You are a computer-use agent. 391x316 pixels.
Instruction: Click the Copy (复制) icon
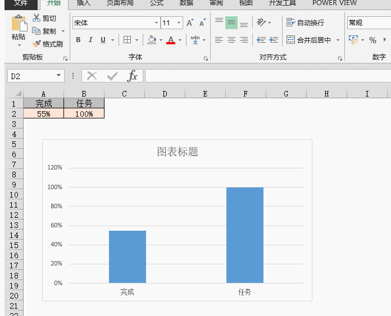click(x=36, y=31)
